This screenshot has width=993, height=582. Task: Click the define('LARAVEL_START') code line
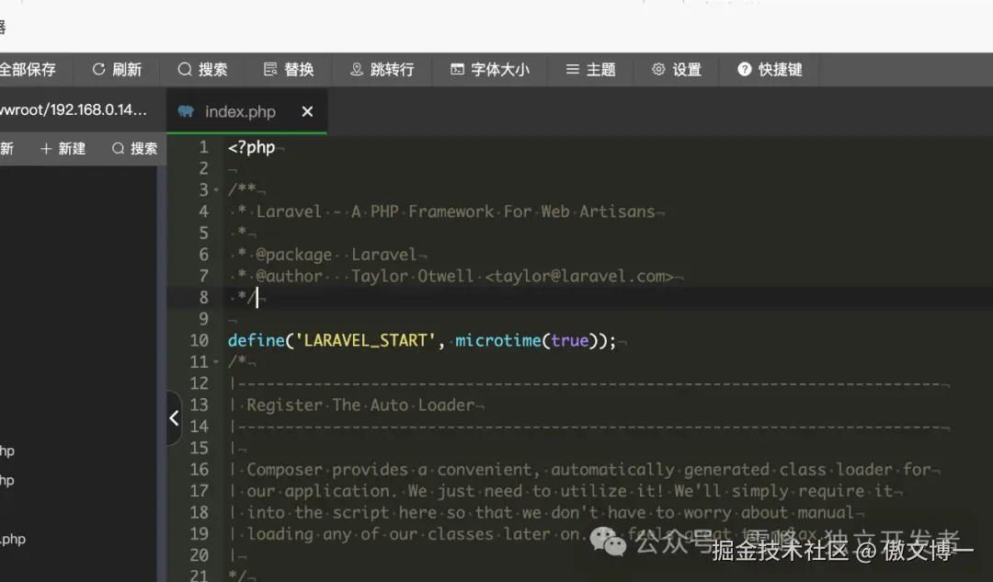coord(422,341)
